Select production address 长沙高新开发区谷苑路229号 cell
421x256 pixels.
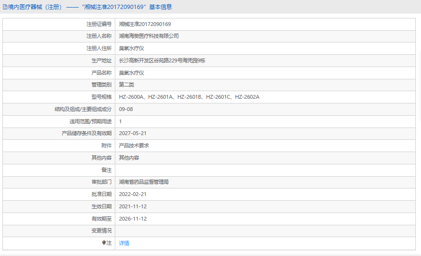265,60
